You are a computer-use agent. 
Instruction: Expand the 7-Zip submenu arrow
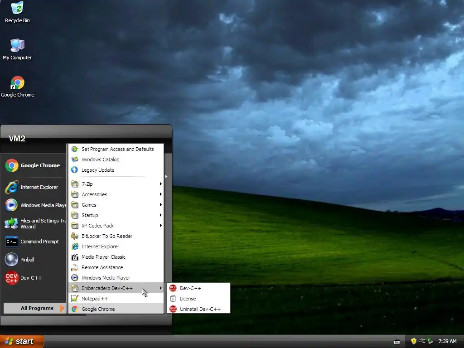[161, 184]
